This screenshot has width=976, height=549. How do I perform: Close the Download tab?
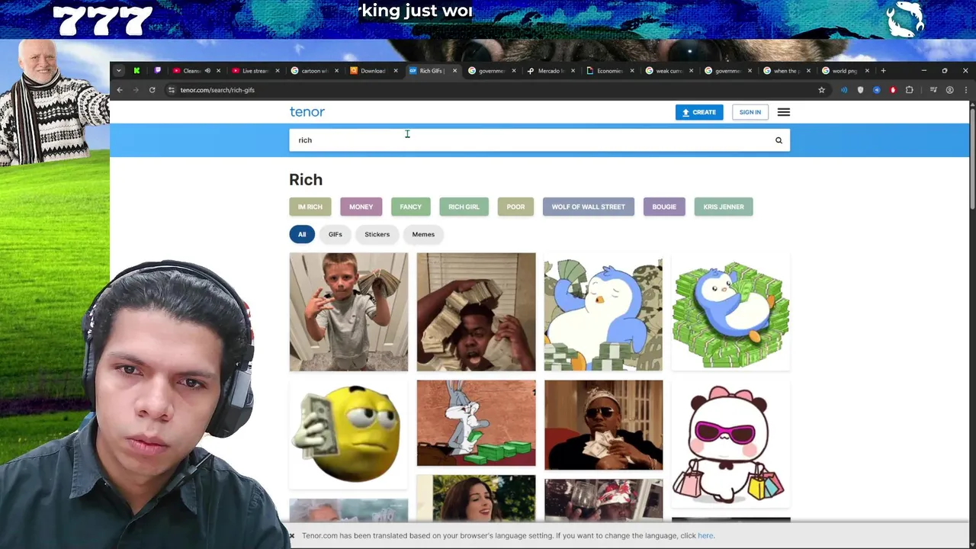(395, 71)
